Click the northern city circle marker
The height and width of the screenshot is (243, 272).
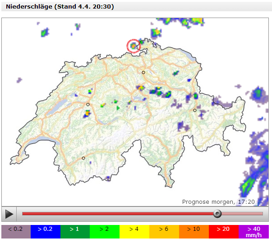click(x=143, y=73)
